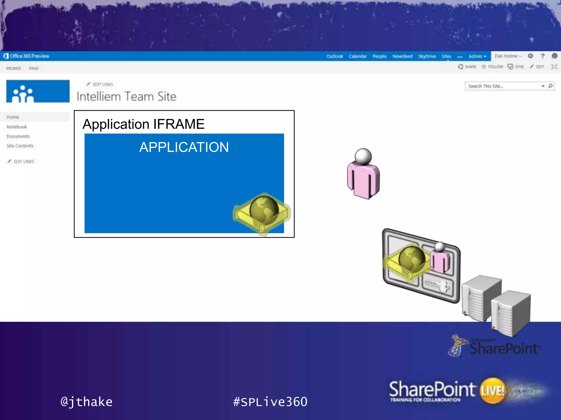Go to Newsfeed
561x420 pixels.
tap(402, 56)
